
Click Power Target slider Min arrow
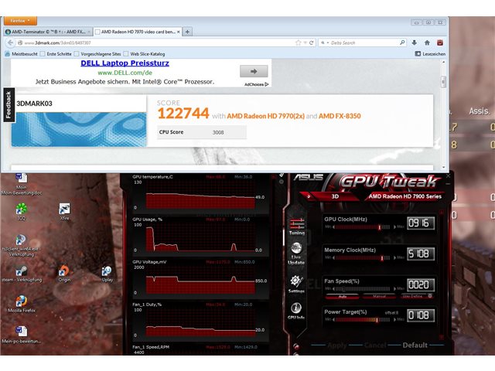click(x=333, y=319)
